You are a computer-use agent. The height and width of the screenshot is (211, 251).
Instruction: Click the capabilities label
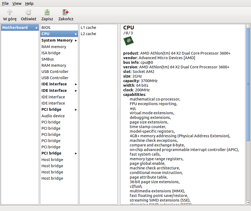135,95
